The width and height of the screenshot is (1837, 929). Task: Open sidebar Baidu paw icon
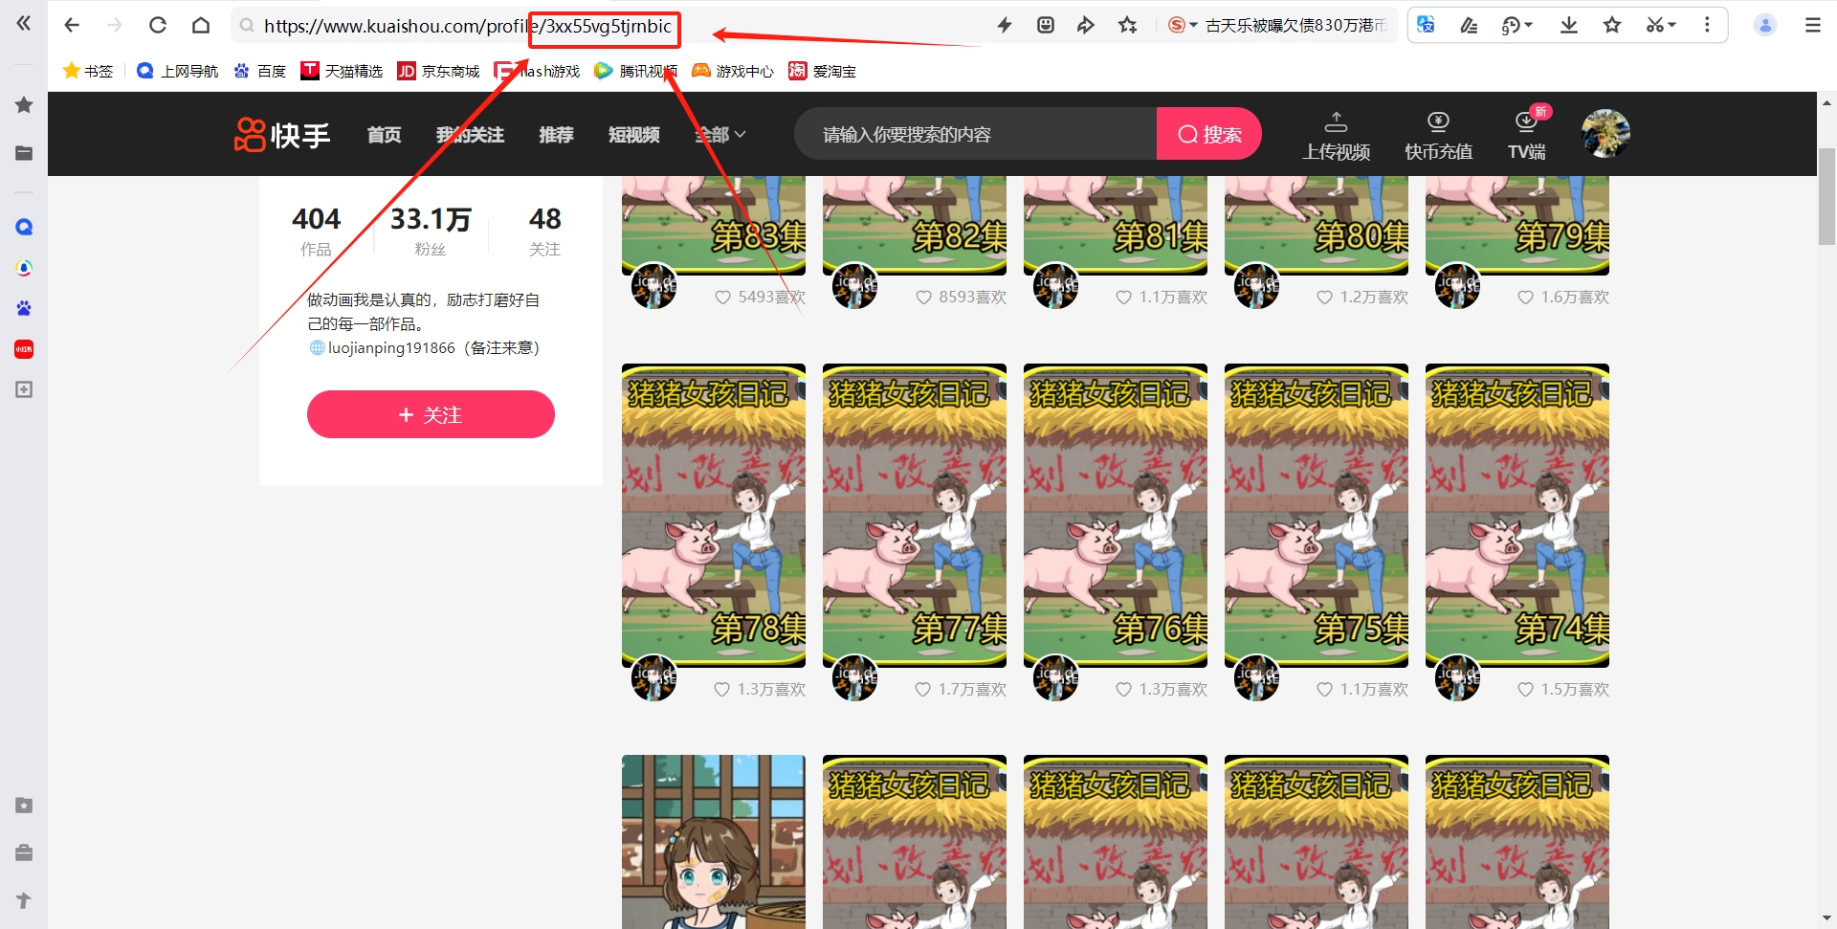[x=24, y=308]
